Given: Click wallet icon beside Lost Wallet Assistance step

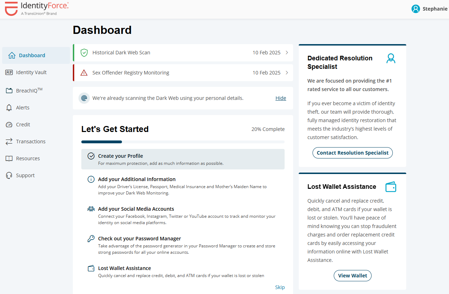Looking at the screenshot, I should click(x=91, y=268).
